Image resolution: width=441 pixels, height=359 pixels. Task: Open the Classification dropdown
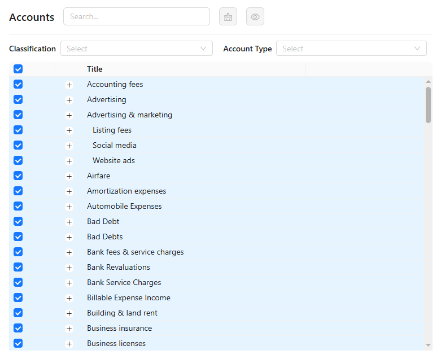tap(136, 49)
